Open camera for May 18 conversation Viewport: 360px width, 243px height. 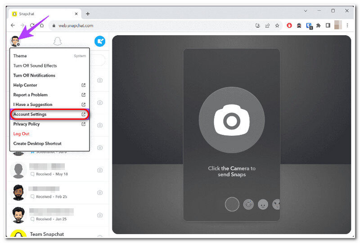pos(99,170)
